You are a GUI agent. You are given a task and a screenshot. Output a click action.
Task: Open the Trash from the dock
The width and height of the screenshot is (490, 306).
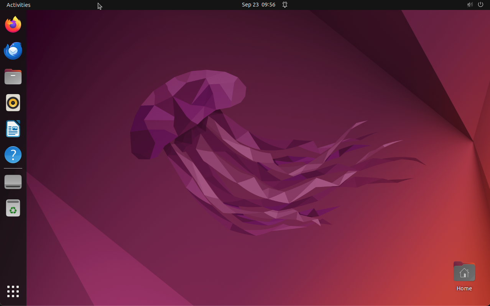coord(13,208)
